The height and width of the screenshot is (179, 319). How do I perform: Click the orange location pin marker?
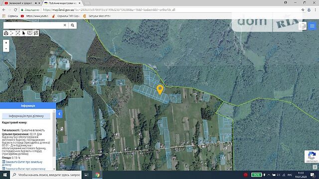coord(160,89)
